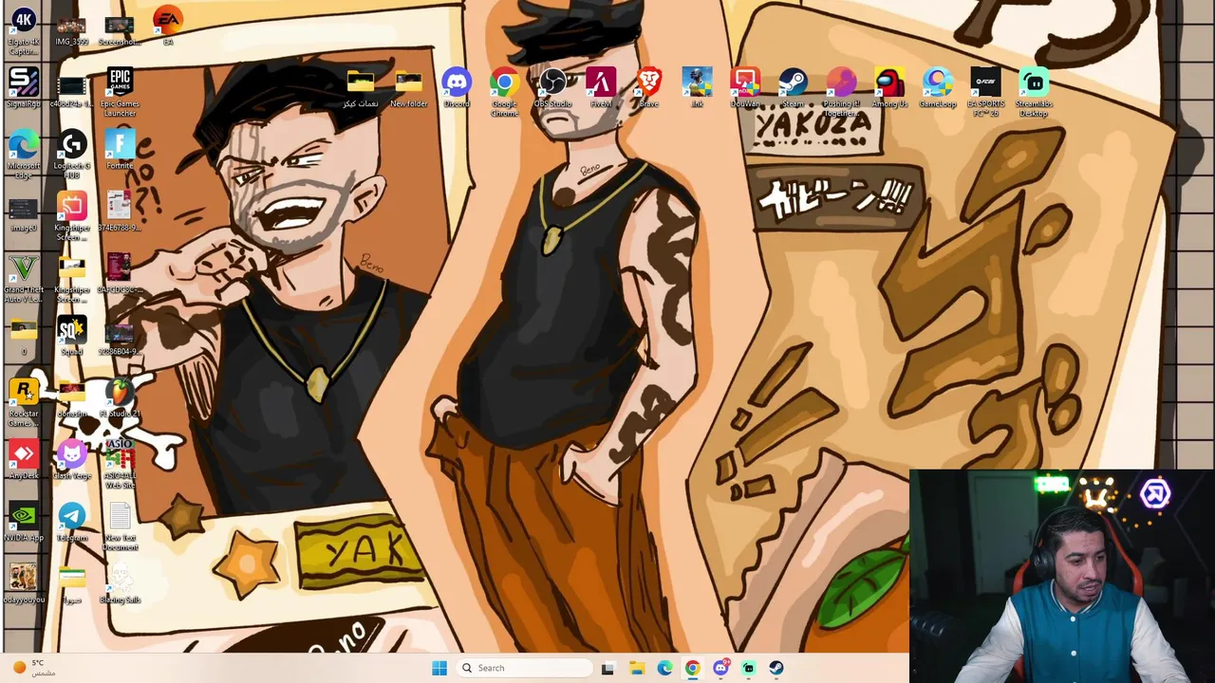Open the GameLoop desktop shortcut

937,88
